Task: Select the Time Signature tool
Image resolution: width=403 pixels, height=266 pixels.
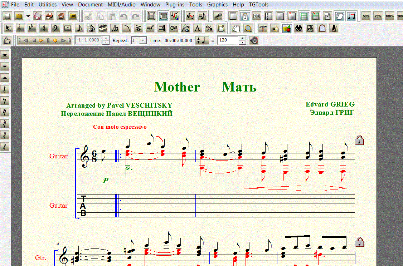Action: point(44,28)
